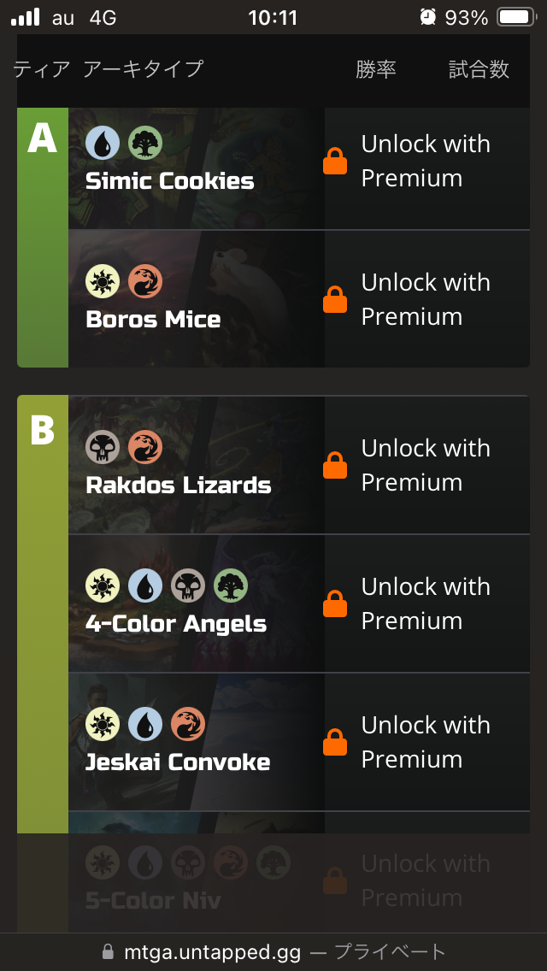The height and width of the screenshot is (971, 547).
Task: Open the Jeskai Convoke archetype
Action: [x=178, y=762]
